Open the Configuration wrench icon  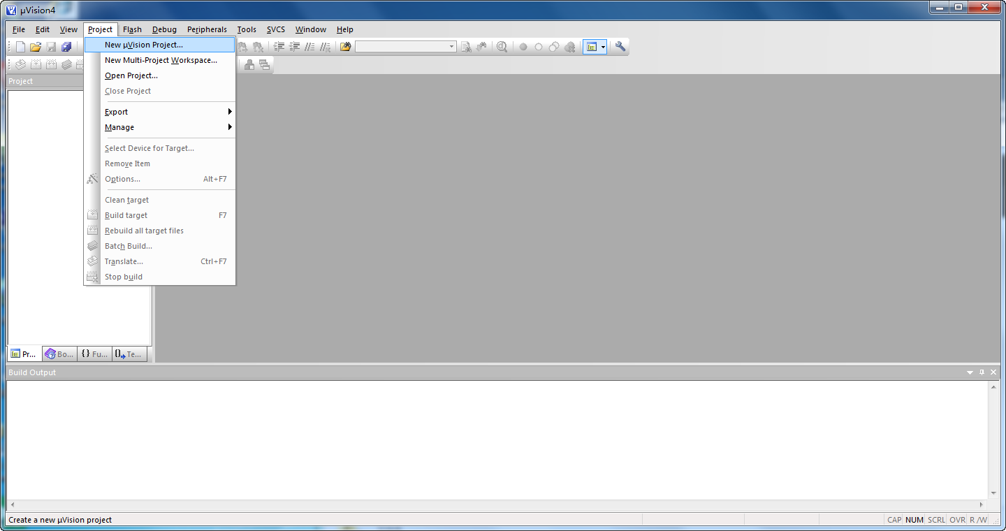click(620, 47)
